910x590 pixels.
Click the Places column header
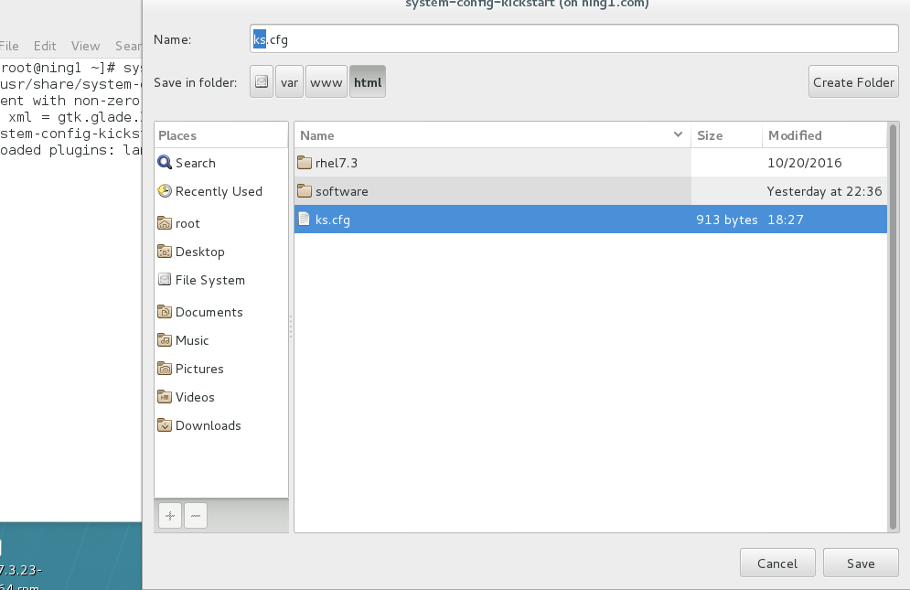(221, 135)
